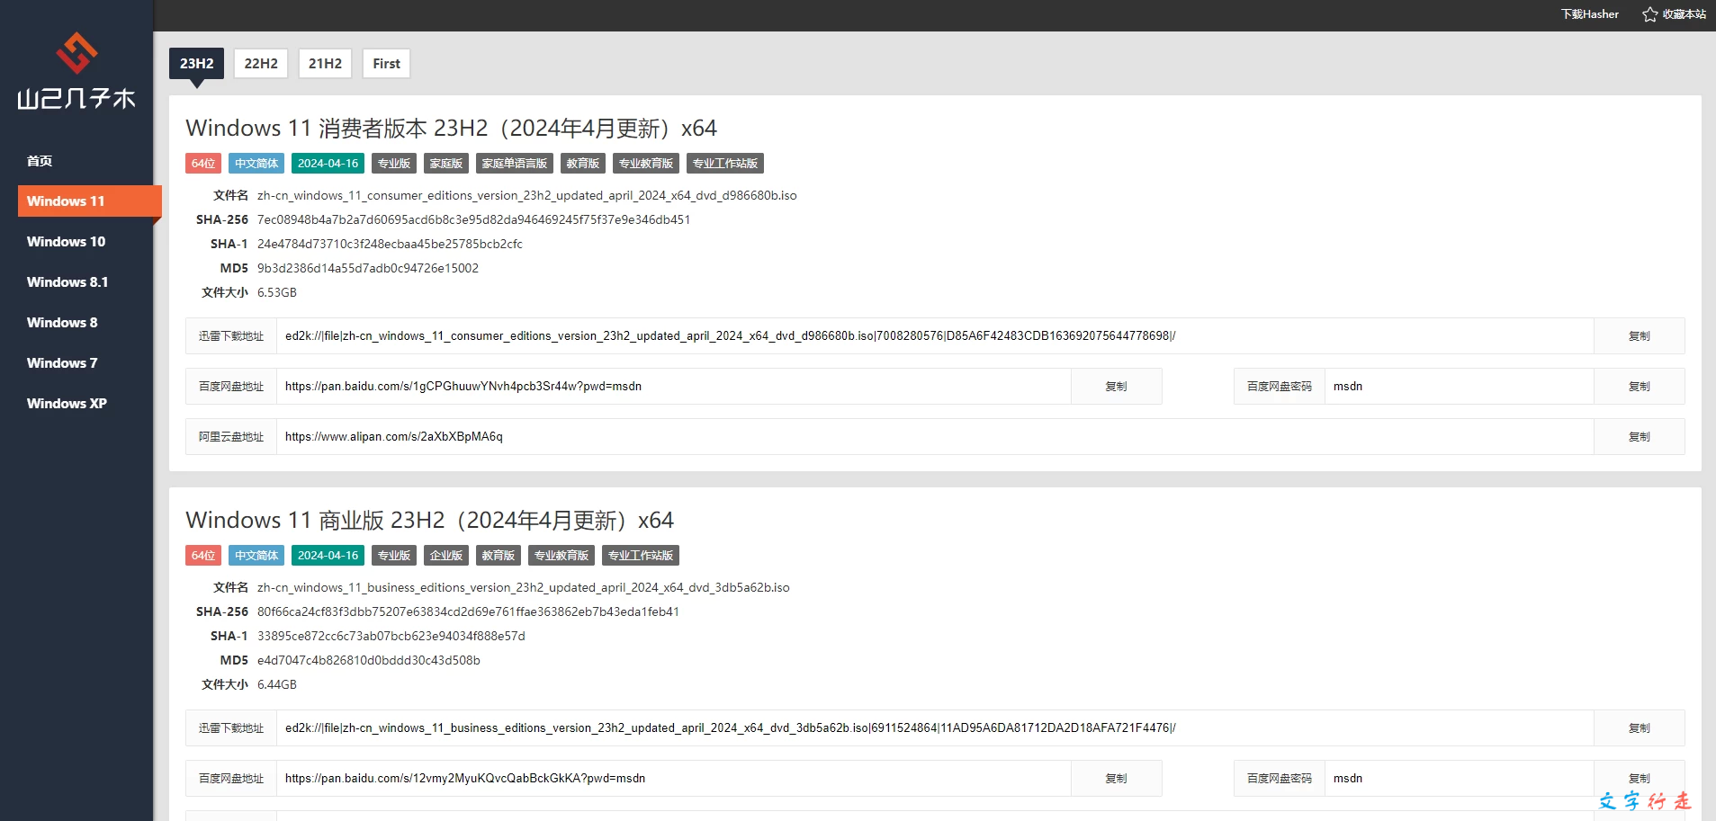
Task: Click the 企业版 tag
Action: tap(446, 556)
